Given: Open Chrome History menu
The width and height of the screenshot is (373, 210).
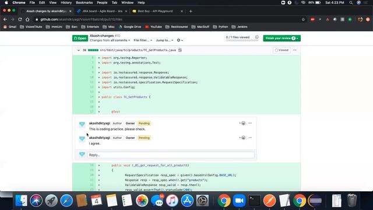Looking at the screenshot, I should 66,2.
